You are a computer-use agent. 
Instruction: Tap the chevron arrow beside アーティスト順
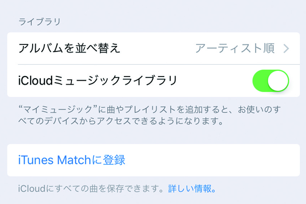(x=286, y=49)
